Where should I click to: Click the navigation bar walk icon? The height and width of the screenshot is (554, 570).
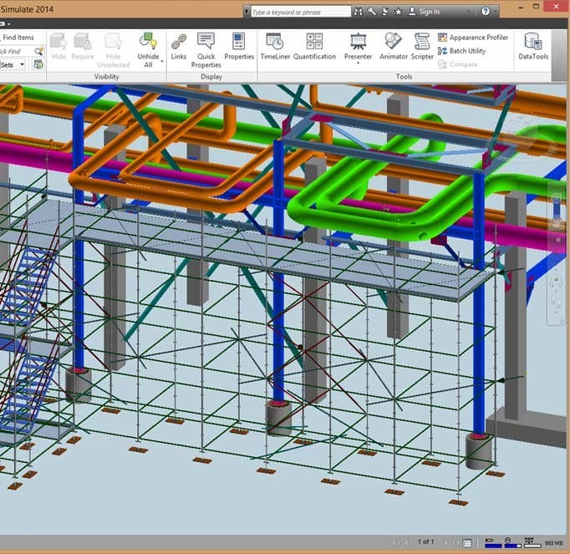[556, 300]
